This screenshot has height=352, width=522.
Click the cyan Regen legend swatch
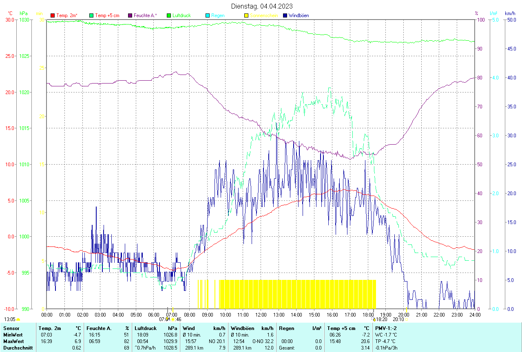(x=207, y=15)
